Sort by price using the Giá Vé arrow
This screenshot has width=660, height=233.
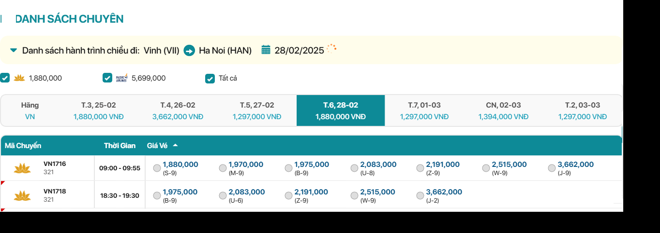tap(175, 145)
